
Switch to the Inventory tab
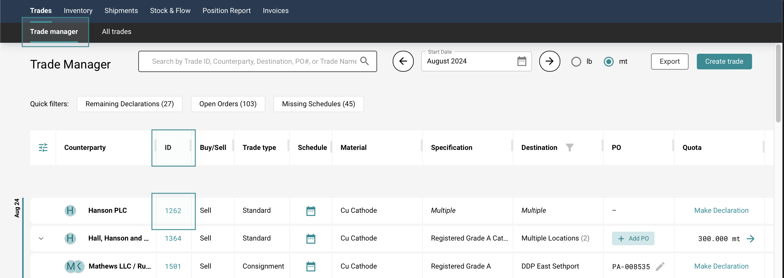(x=78, y=11)
